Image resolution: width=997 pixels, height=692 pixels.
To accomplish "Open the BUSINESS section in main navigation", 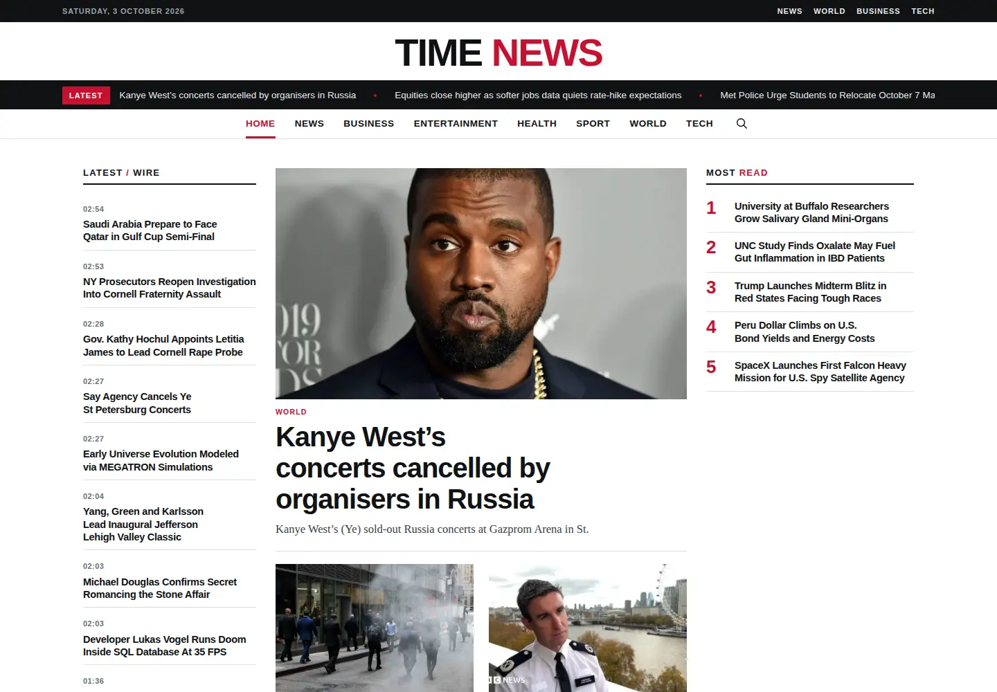I will pyautogui.click(x=369, y=123).
